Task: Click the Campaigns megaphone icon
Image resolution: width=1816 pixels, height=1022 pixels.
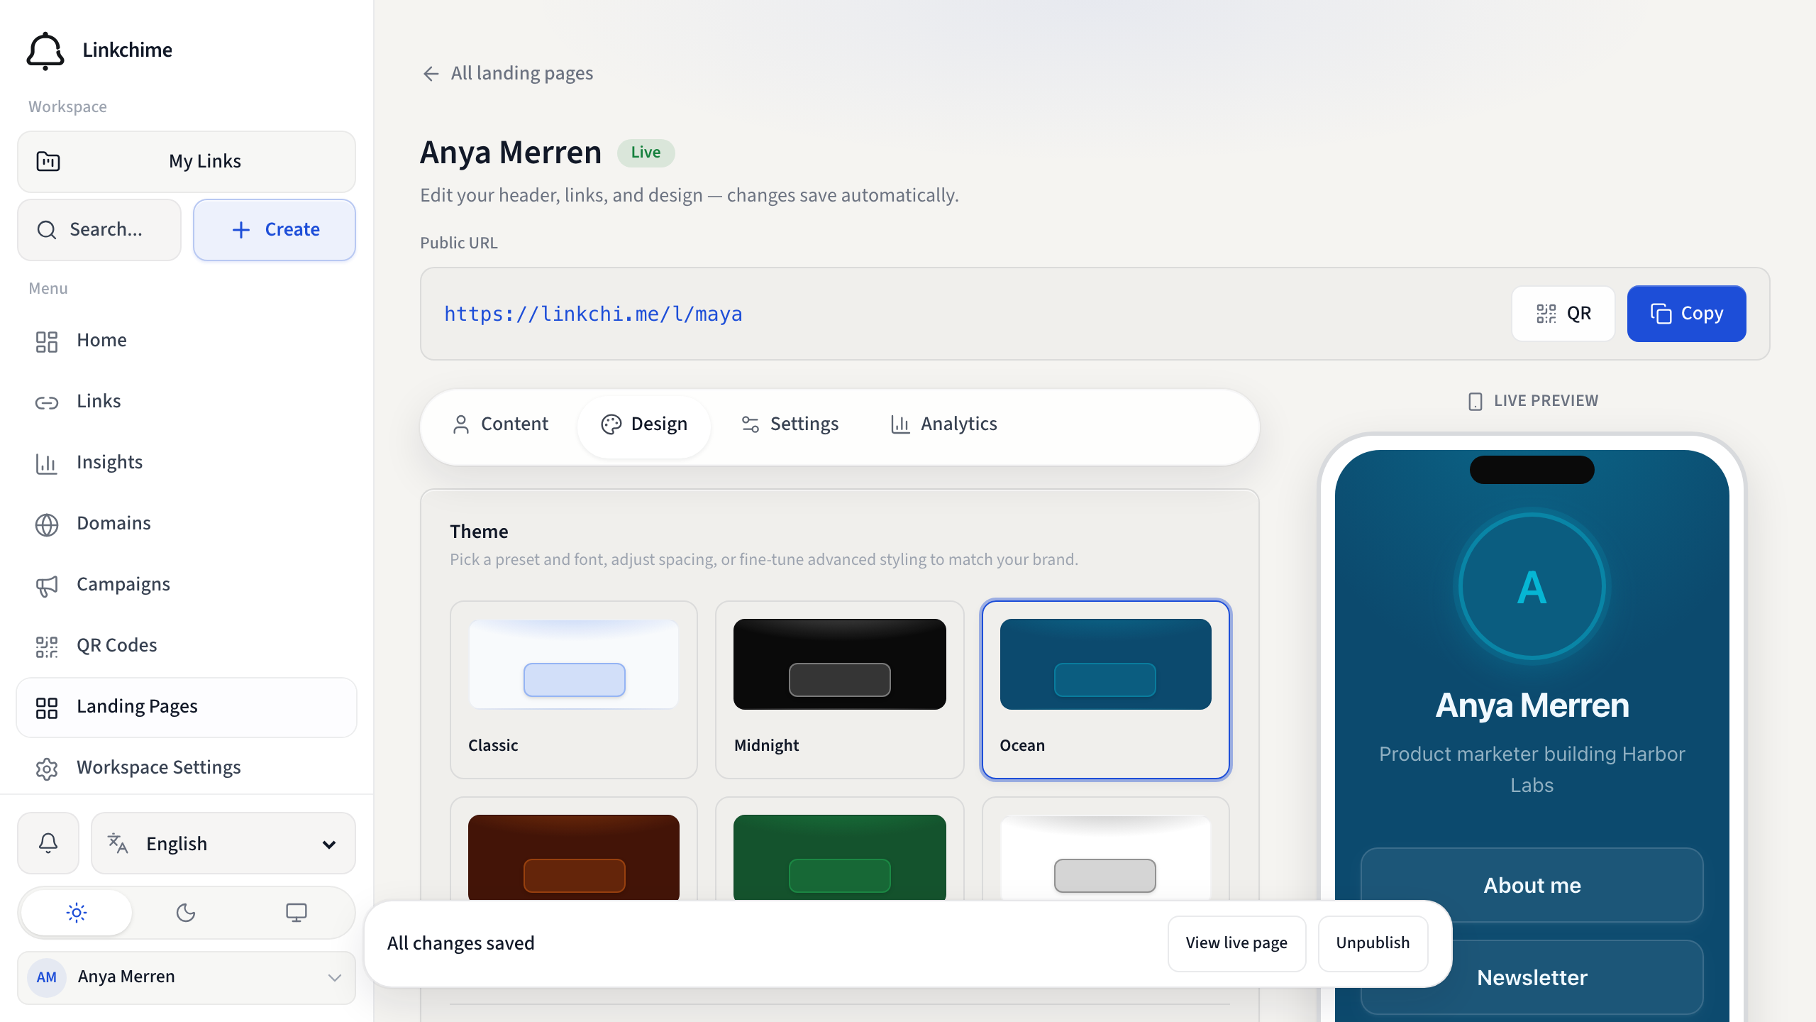Action: coord(47,586)
